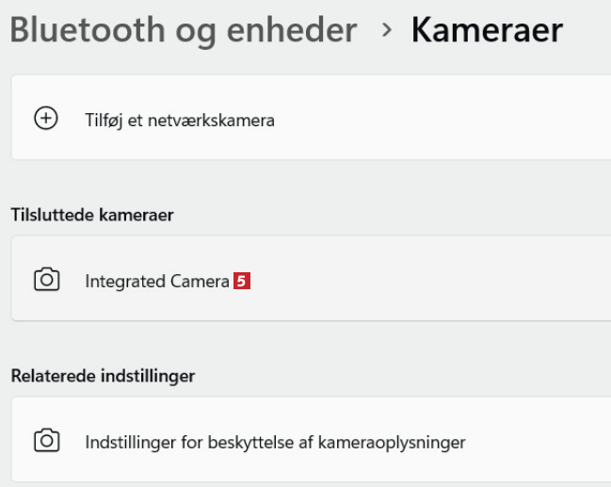Click the camera icon beside privacy settings row

[46, 441]
